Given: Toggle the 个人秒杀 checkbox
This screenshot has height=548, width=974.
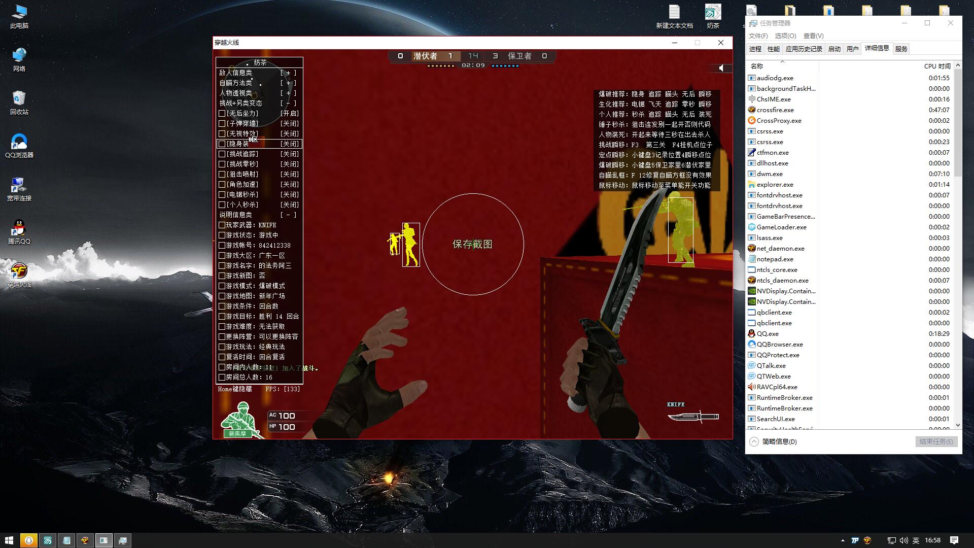Looking at the screenshot, I should click(x=222, y=204).
